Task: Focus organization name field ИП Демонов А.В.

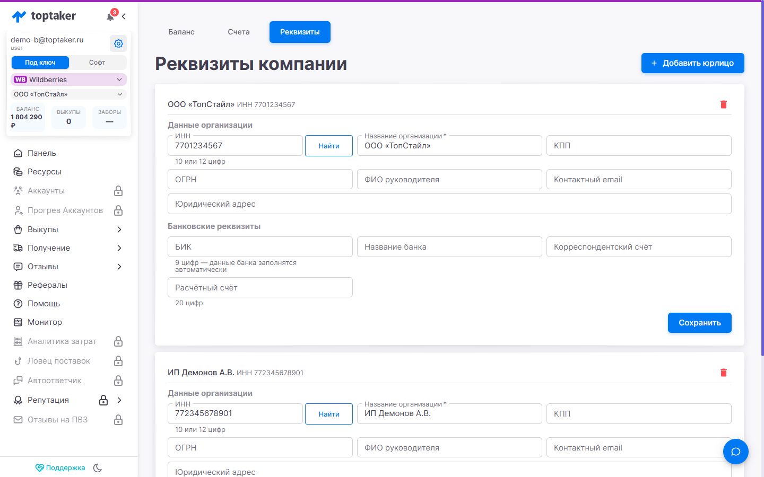Action: point(449,413)
